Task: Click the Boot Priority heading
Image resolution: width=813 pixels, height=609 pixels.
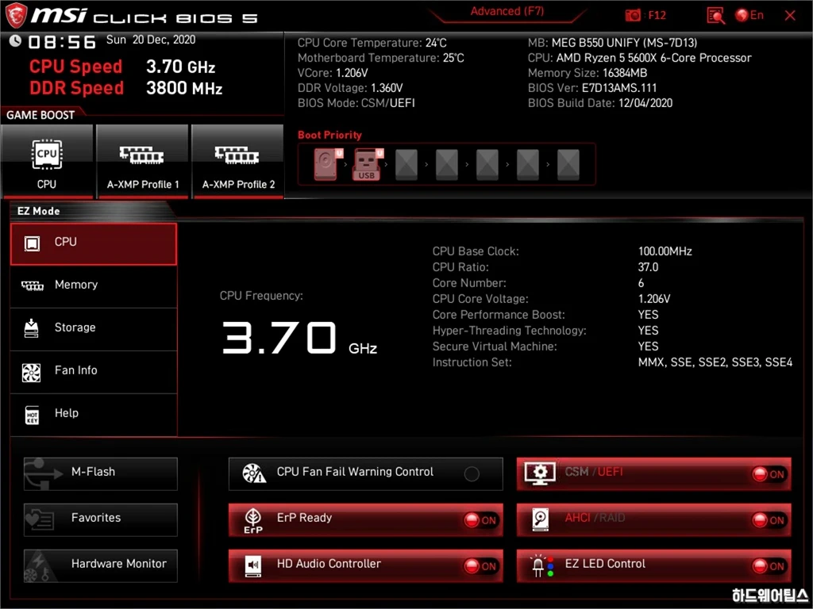Action: (329, 135)
